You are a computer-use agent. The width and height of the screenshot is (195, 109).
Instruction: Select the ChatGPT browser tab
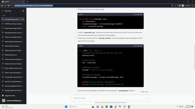(x=13, y=2)
